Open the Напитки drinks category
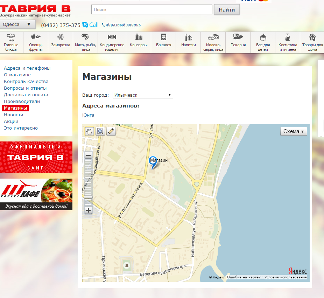Image resolution: width=324 pixels, height=298 pixels. pyautogui.click(x=188, y=42)
